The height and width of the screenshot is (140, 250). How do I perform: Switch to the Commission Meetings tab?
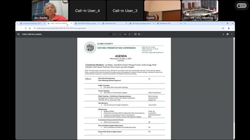click(x=32, y=23)
